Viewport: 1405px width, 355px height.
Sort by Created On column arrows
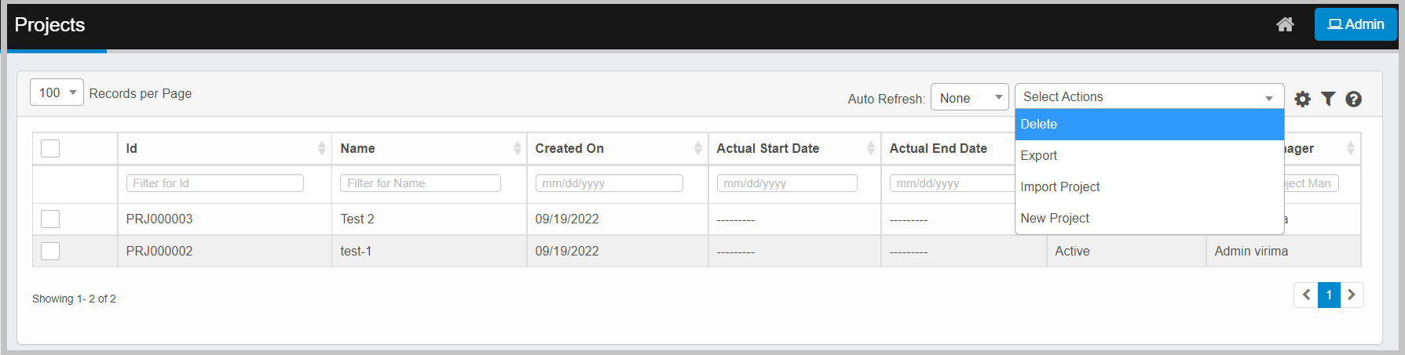(x=697, y=148)
